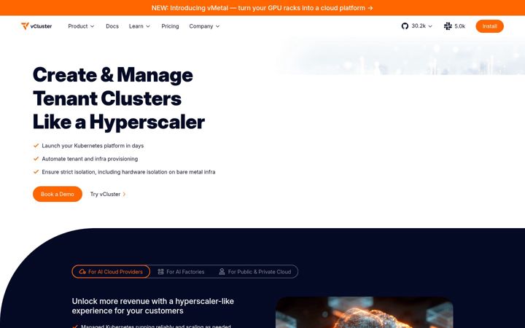Image resolution: width=525 pixels, height=328 pixels.
Task: Switch to the For AI Factories tab
Action: (181, 272)
